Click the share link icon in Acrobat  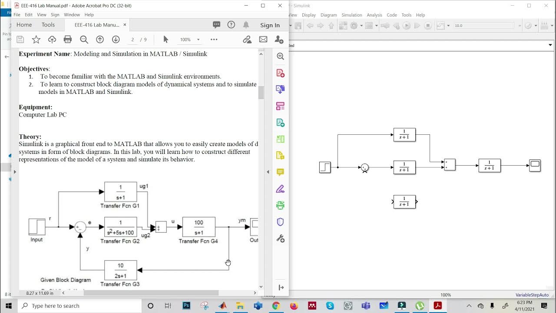247,40
